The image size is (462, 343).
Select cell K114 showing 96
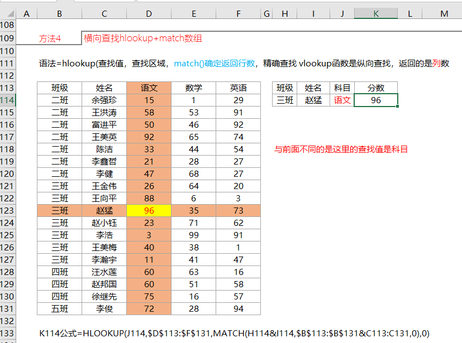pos(376,100)
